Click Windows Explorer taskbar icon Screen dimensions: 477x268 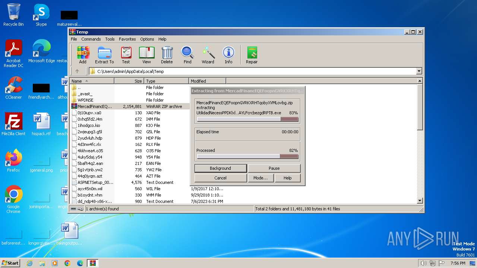[x=42, y=263]
